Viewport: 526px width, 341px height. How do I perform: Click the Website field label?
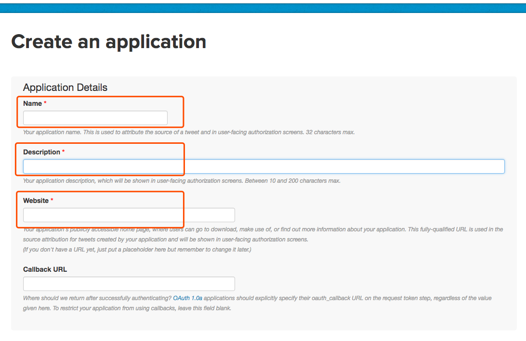click(x=35, y=200)
